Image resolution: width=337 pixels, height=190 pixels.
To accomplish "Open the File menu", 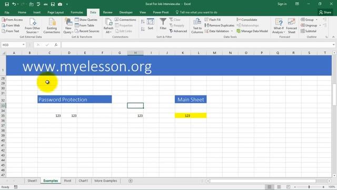I will tap(7, 13).
